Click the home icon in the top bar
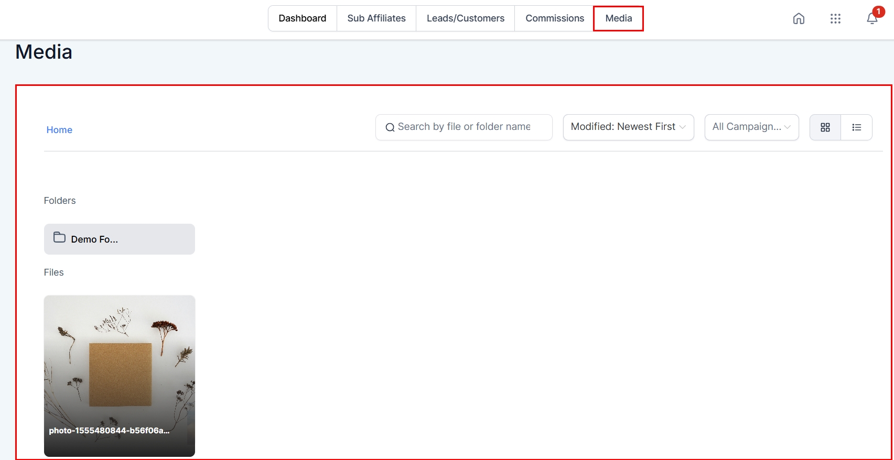 tap(799, 19)
